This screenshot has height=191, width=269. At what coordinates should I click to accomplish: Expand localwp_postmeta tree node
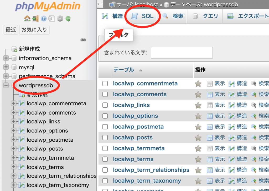pyautogui.click(x=13, y=140)
